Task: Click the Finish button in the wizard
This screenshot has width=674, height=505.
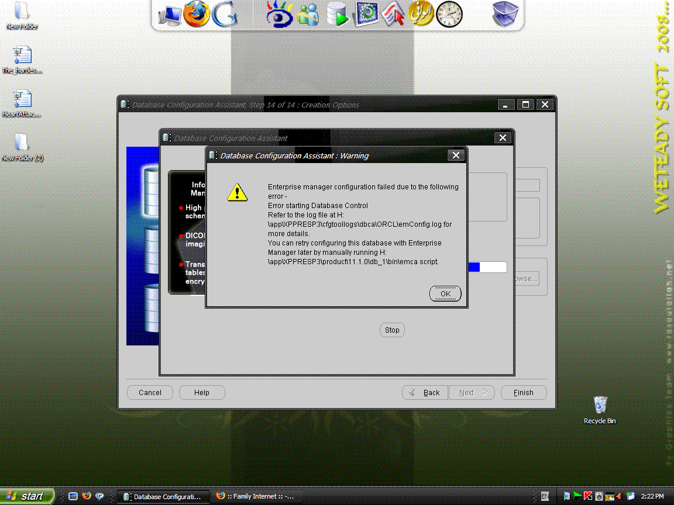Action: (524, 393)
